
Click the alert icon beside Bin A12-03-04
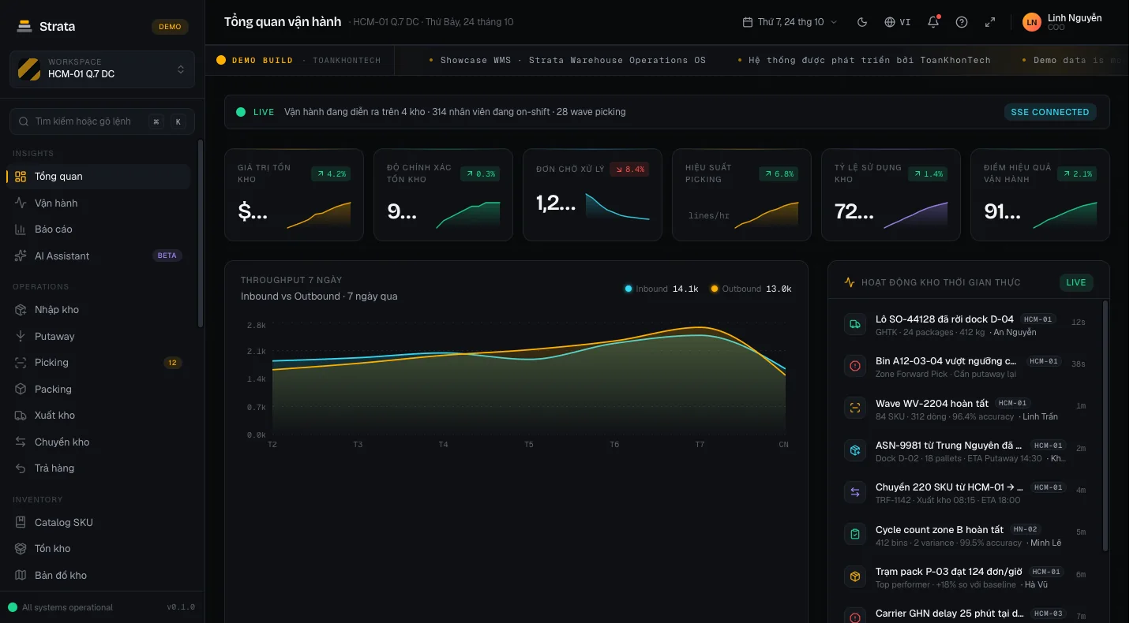point(855,366)
